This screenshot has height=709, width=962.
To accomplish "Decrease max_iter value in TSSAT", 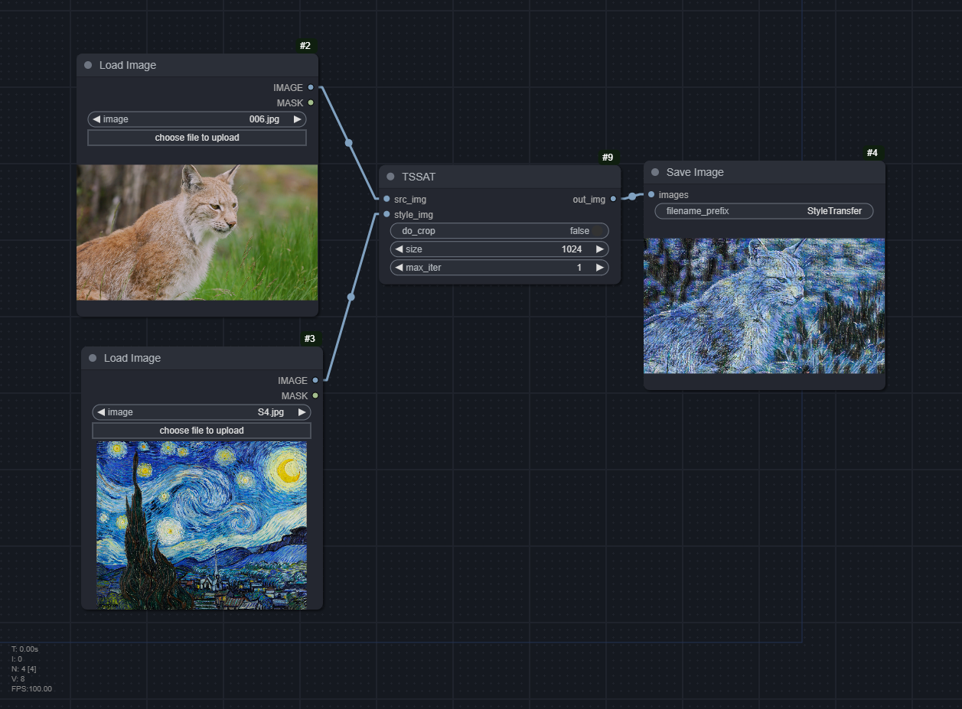I will pyautogui.click(x=399, y=268).
